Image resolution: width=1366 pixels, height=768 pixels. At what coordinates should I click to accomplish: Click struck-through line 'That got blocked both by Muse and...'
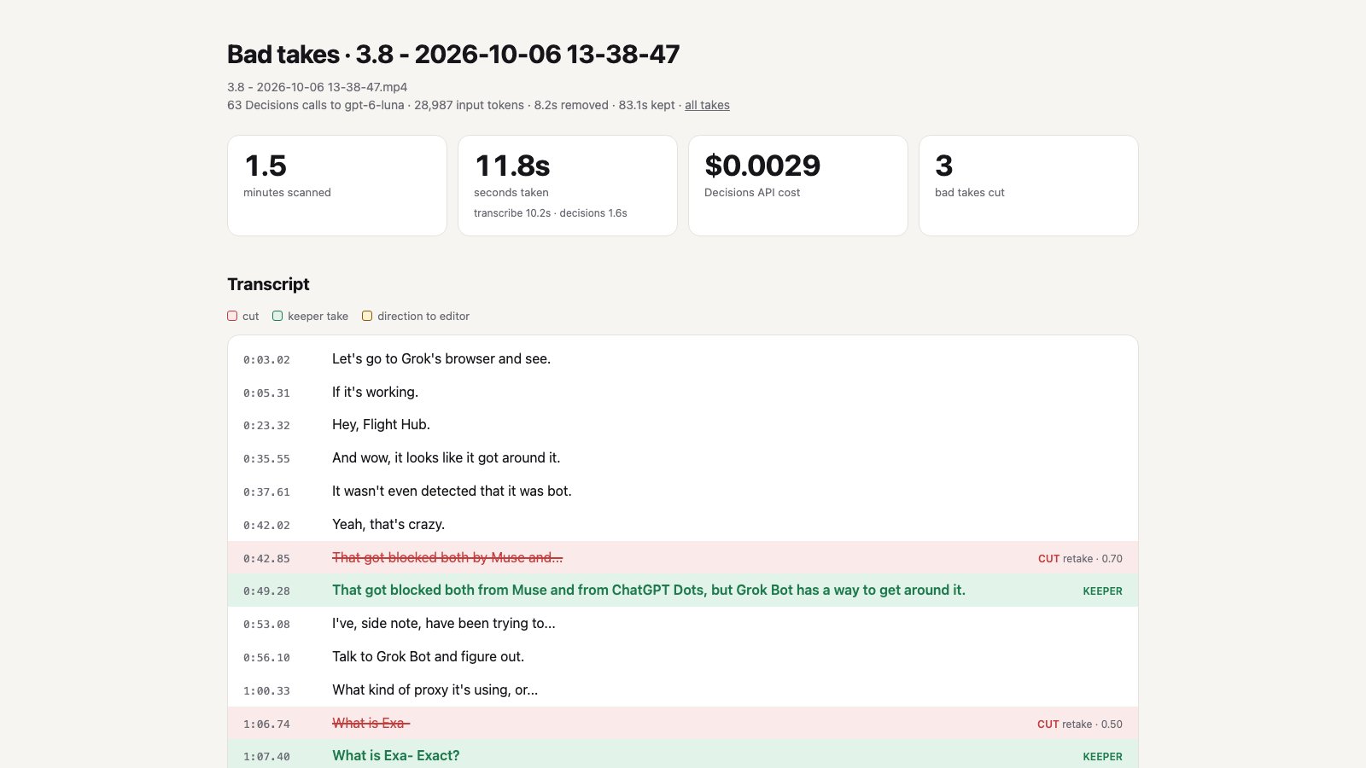447,557
